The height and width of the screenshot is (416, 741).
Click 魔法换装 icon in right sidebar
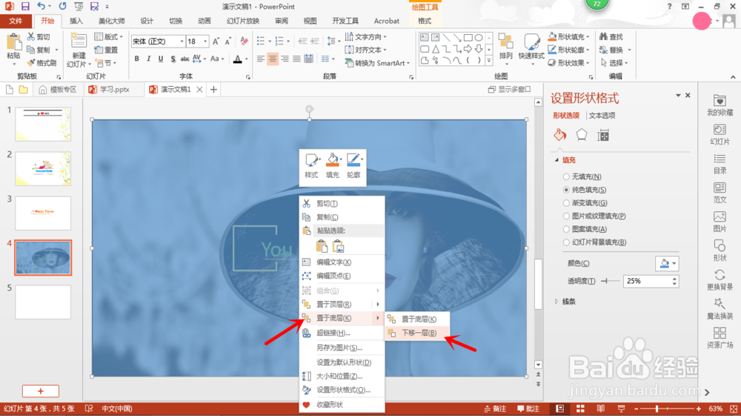pyautogui.click(x=720, y=309)
